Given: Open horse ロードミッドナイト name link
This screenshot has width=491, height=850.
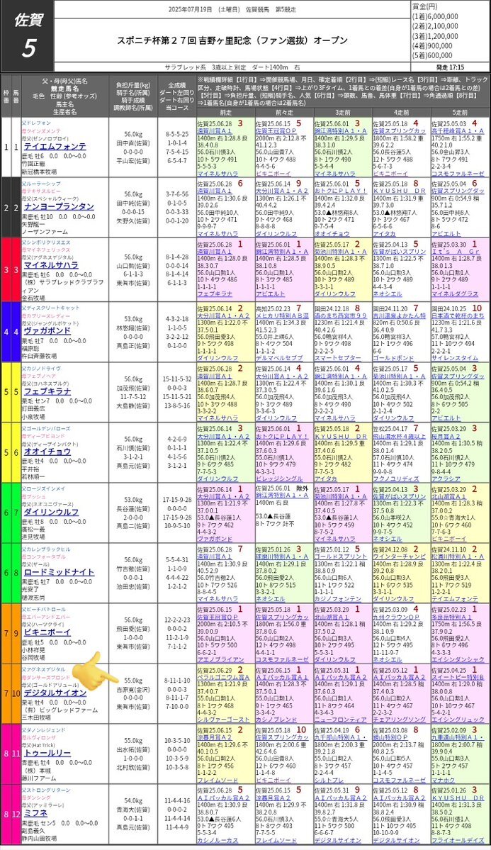Looking at the screenshot, I should pyautogui.click(x=58, y=572).
